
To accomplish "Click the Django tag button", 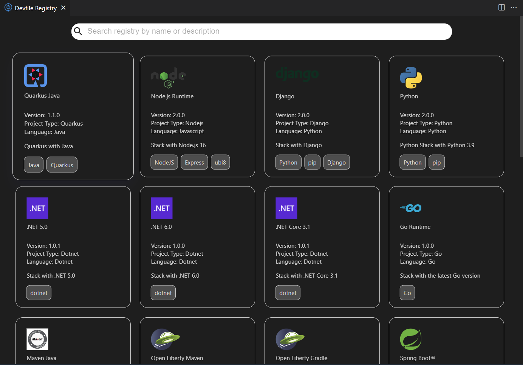I will pos(336,162).
